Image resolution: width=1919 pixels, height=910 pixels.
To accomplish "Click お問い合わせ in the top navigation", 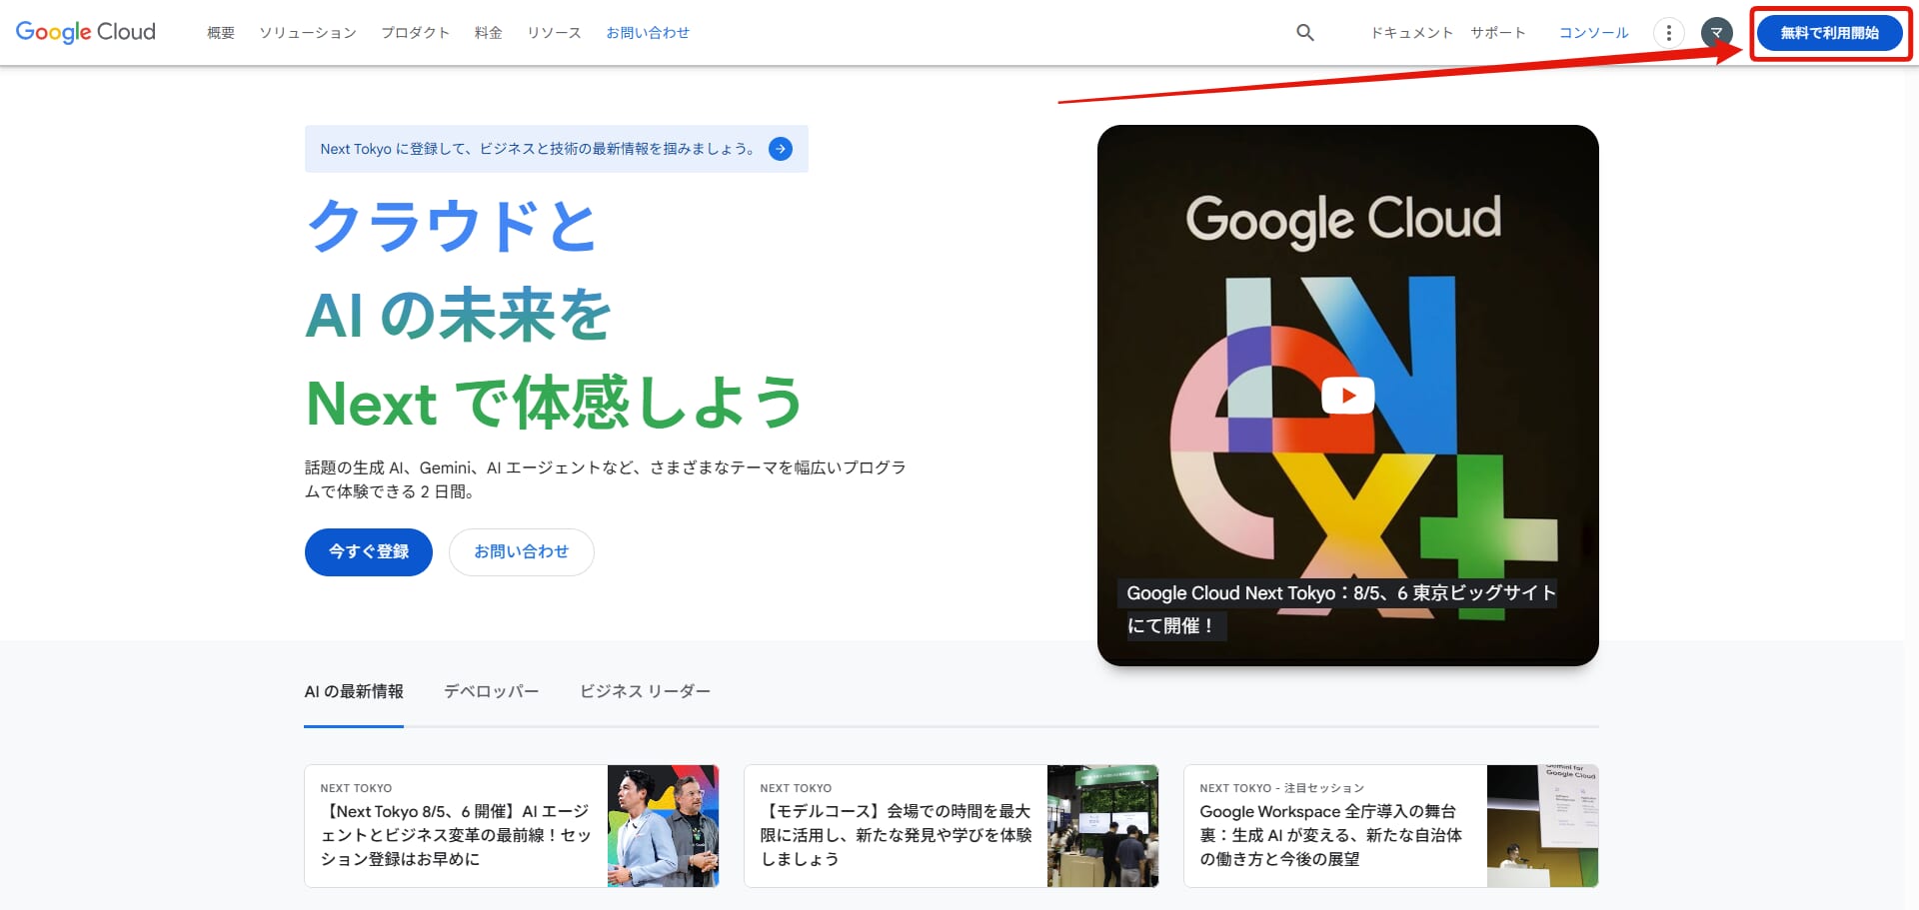I will 648,33.
